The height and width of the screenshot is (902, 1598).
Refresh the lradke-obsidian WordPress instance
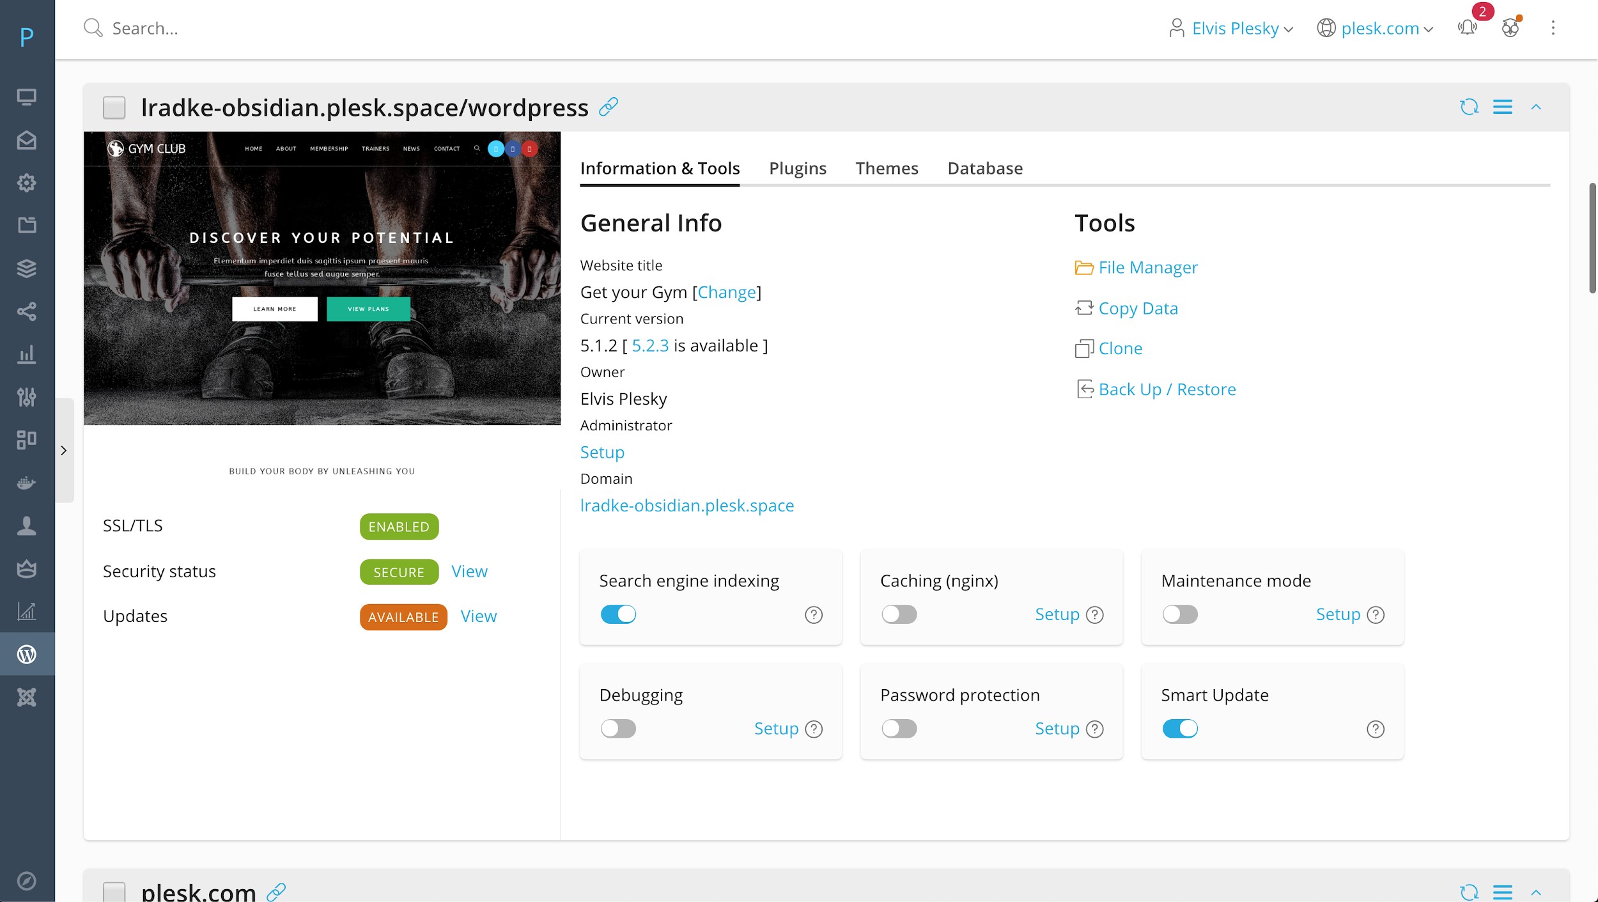point(1469,107)
